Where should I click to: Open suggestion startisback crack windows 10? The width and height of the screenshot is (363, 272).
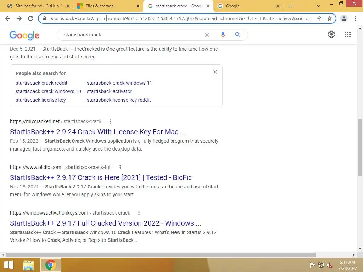point(48,91)
